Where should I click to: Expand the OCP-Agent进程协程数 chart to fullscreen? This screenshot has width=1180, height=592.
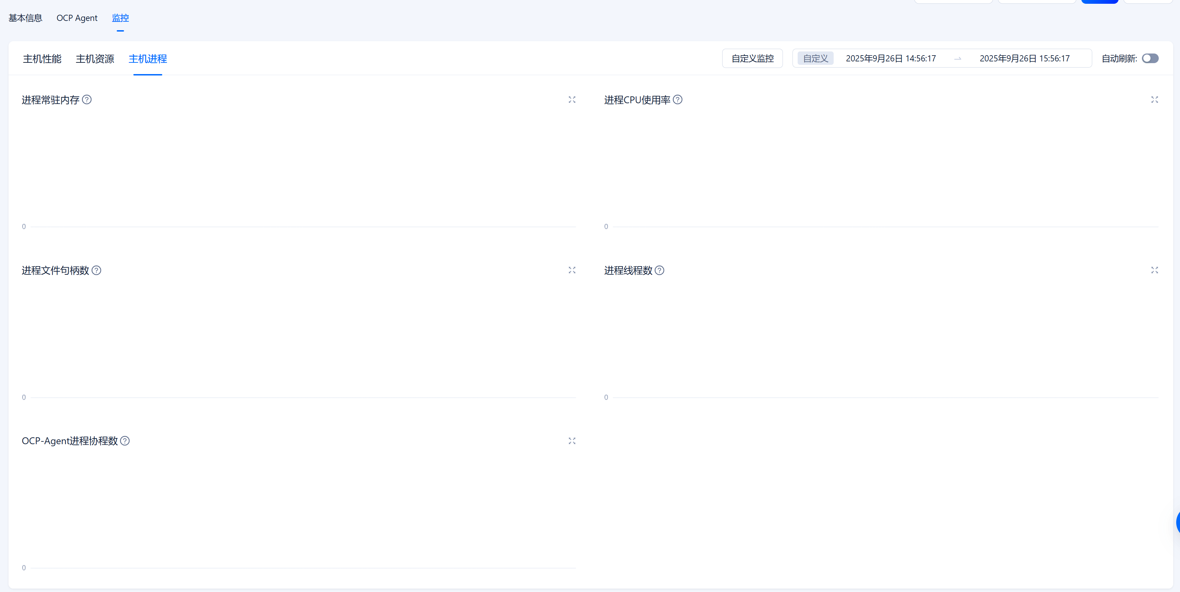coord(572,440)
